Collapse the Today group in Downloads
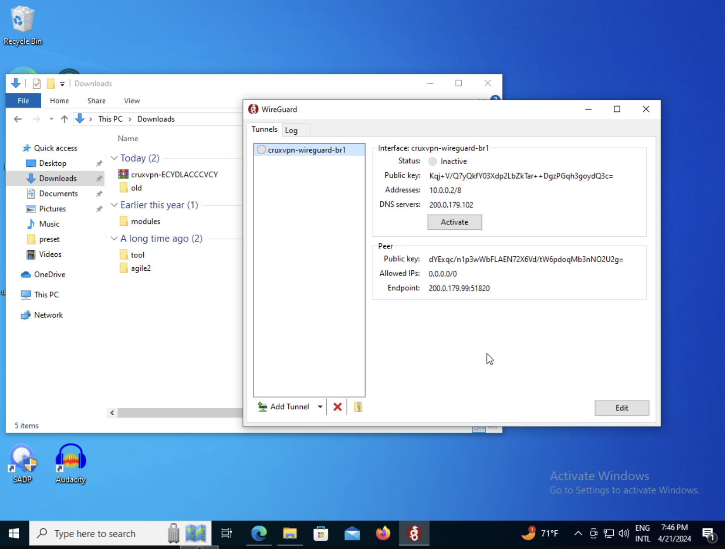725x549 pixels. tap(114, 158)
